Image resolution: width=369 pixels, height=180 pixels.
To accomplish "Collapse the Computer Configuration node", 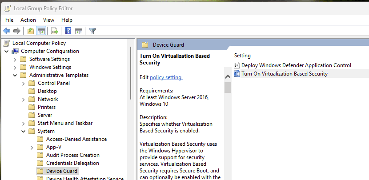I will coord(6,51).
